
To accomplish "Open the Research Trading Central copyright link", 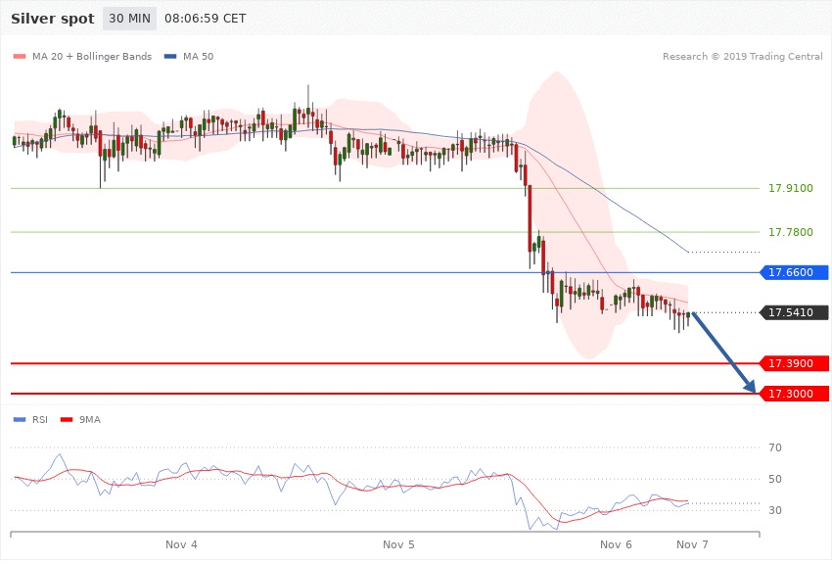I will click(x=742, y=57).
